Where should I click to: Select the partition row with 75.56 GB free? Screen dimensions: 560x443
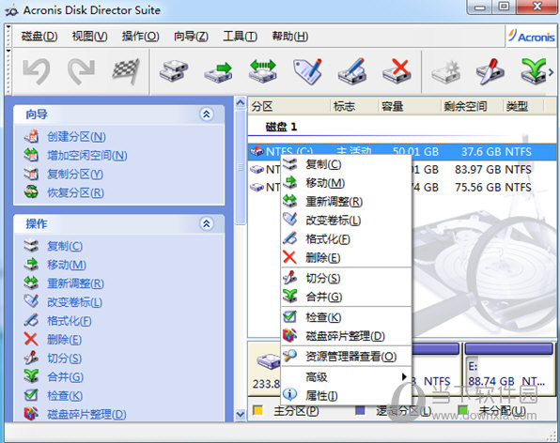(x=402, y=187)
